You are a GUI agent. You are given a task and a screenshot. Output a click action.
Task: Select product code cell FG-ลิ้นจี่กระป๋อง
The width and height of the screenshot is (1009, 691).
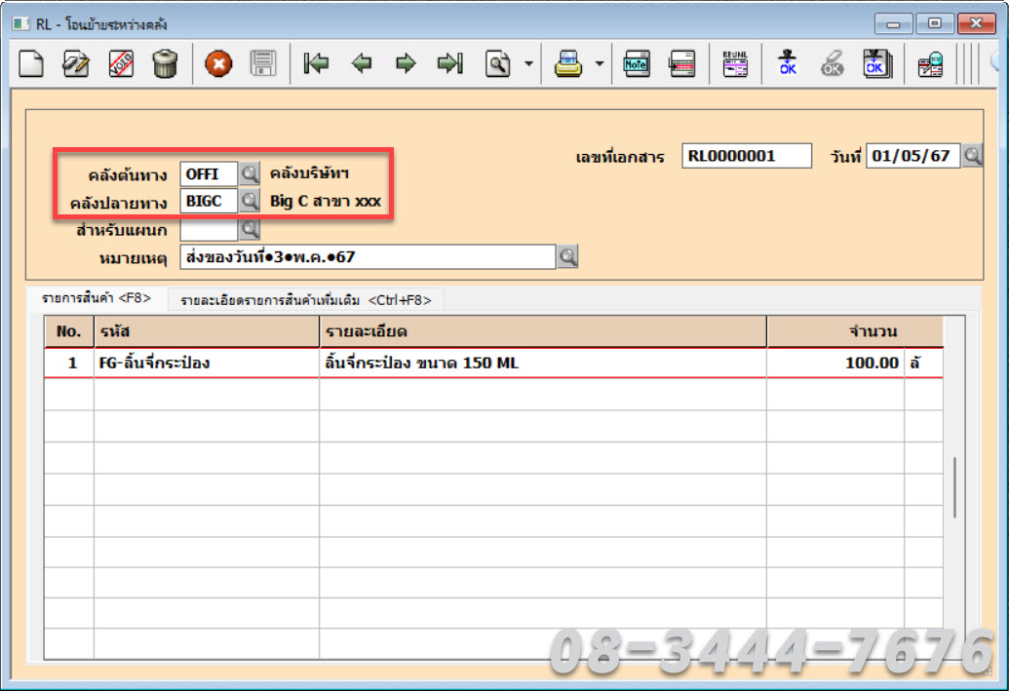point(207,363)
